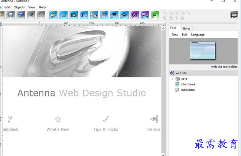Click the ruler origin grid icon
The width and height of the screenshot is (241, 156).
1,24
